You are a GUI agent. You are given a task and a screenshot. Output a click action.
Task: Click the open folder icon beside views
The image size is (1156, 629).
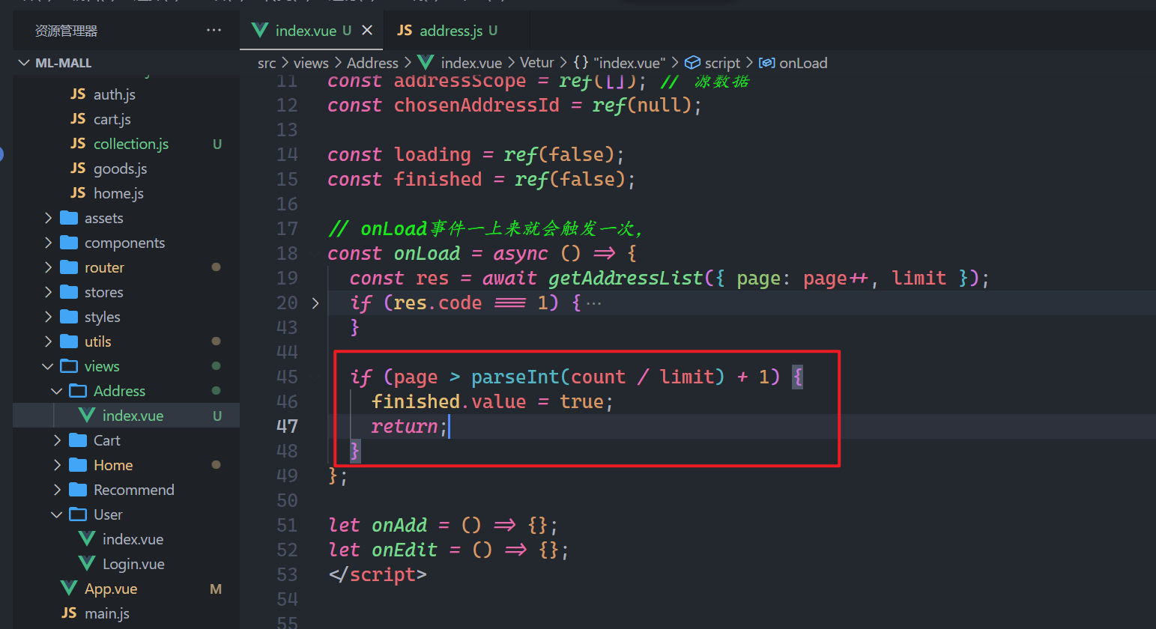pos(69,366)
